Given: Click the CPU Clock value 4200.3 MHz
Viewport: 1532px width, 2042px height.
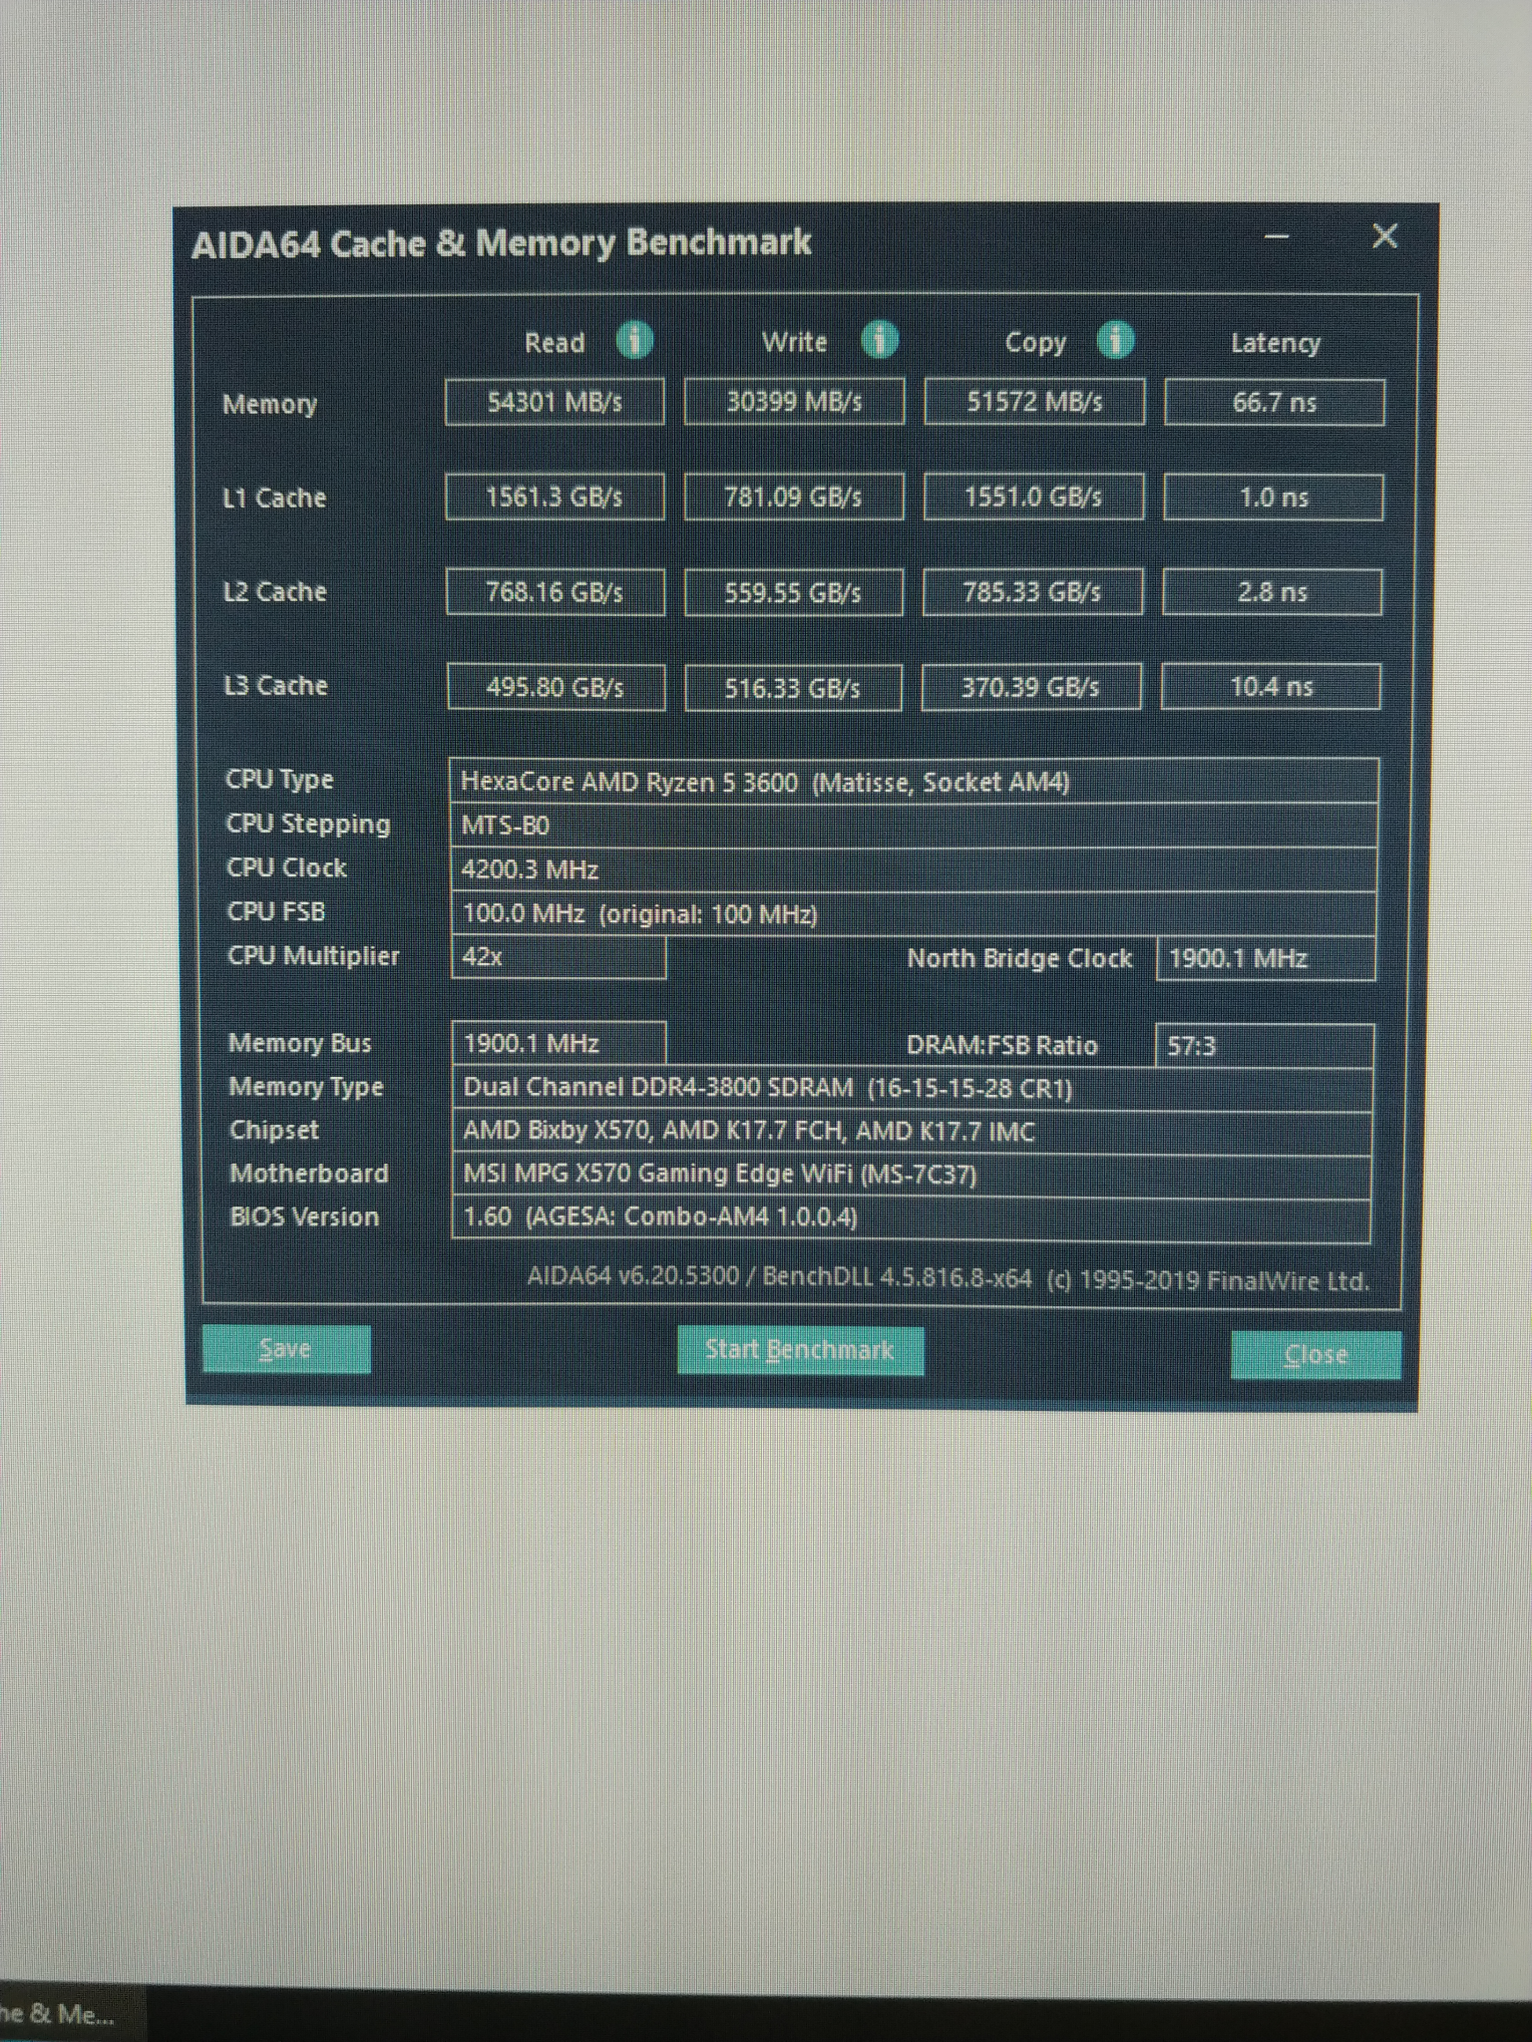Looking at the screenshot, I should 915,869.
